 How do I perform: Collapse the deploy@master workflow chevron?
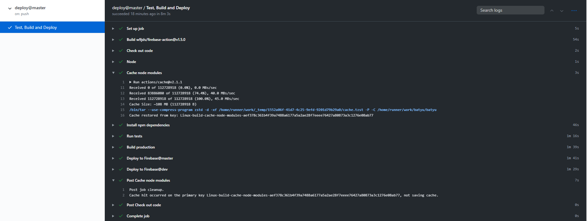click(10, 8)
